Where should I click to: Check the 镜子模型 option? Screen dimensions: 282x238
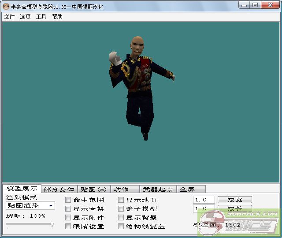coord(121,209)
